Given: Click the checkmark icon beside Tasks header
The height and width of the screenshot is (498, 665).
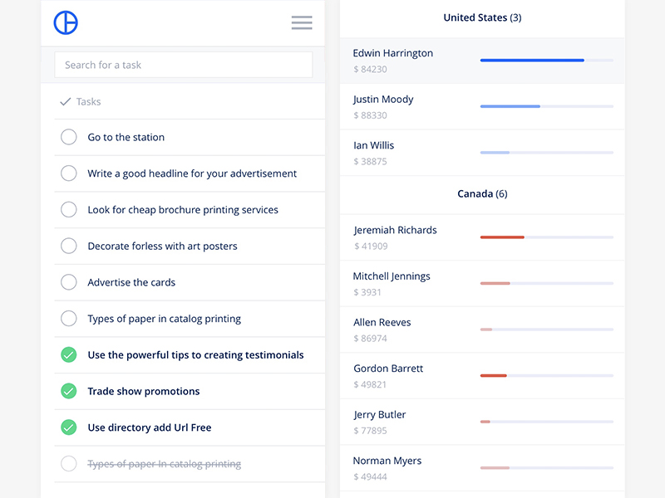Looking at the screenshot, I should 66,102.
